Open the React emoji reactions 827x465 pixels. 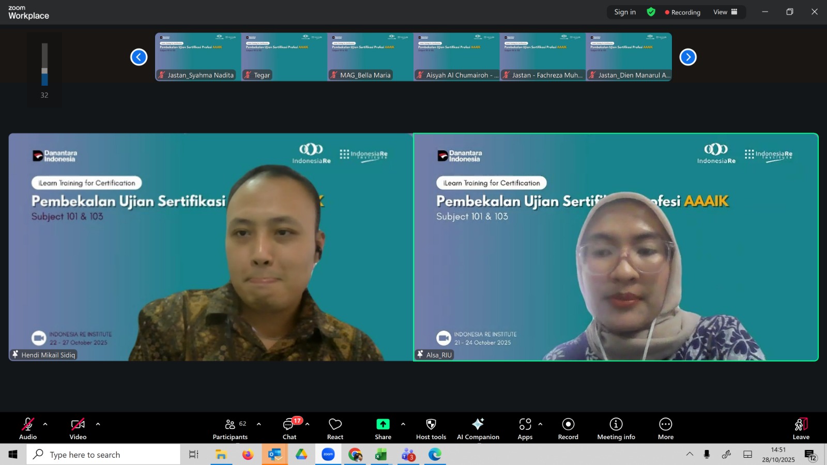pyautogui.click(x=335, y=428)
